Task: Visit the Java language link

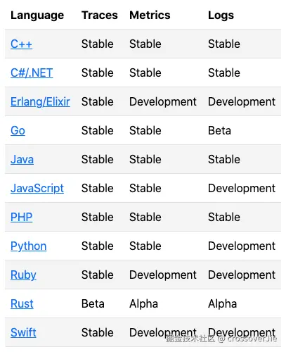Action: 22,159
